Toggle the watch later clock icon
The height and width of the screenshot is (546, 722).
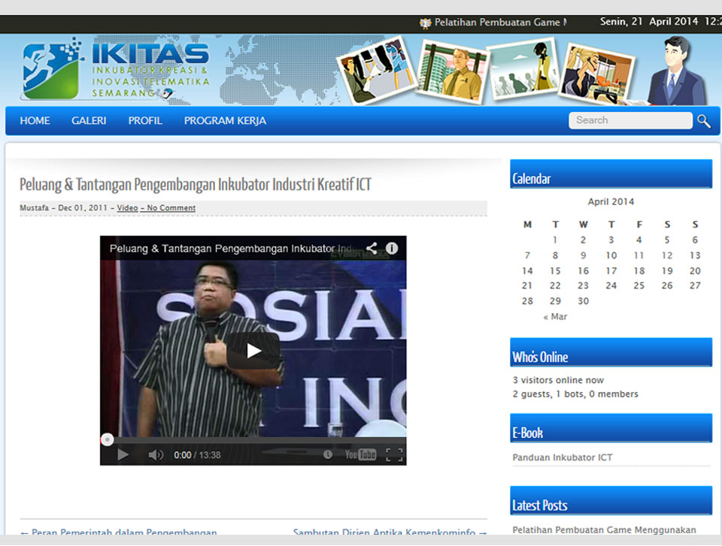point(328,454)
